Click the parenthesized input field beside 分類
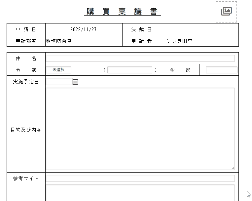The image size is (252, 201). [x=130, y=70]
